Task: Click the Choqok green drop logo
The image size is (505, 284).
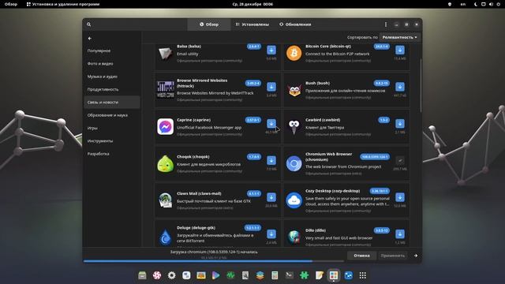Action: tap(165, 163)
